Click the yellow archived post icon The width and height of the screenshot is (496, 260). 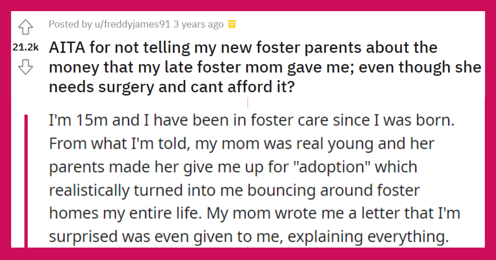tap(232, 24)
